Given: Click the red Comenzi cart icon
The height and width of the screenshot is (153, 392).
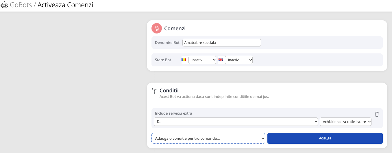Looking at the screenshot, I should 157,28.
